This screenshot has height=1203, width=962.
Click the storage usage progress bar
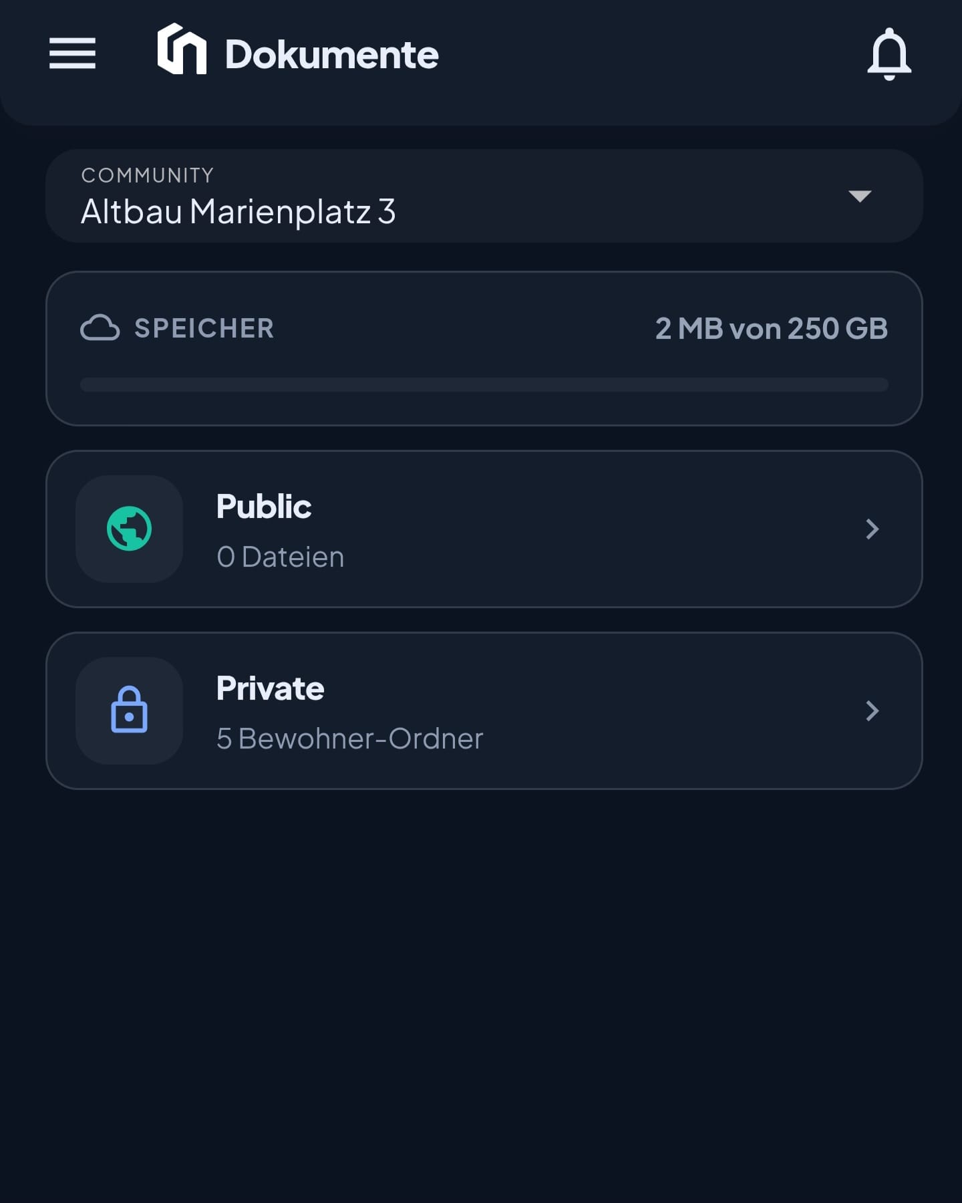pyautogui.click(x=484, y=384)
